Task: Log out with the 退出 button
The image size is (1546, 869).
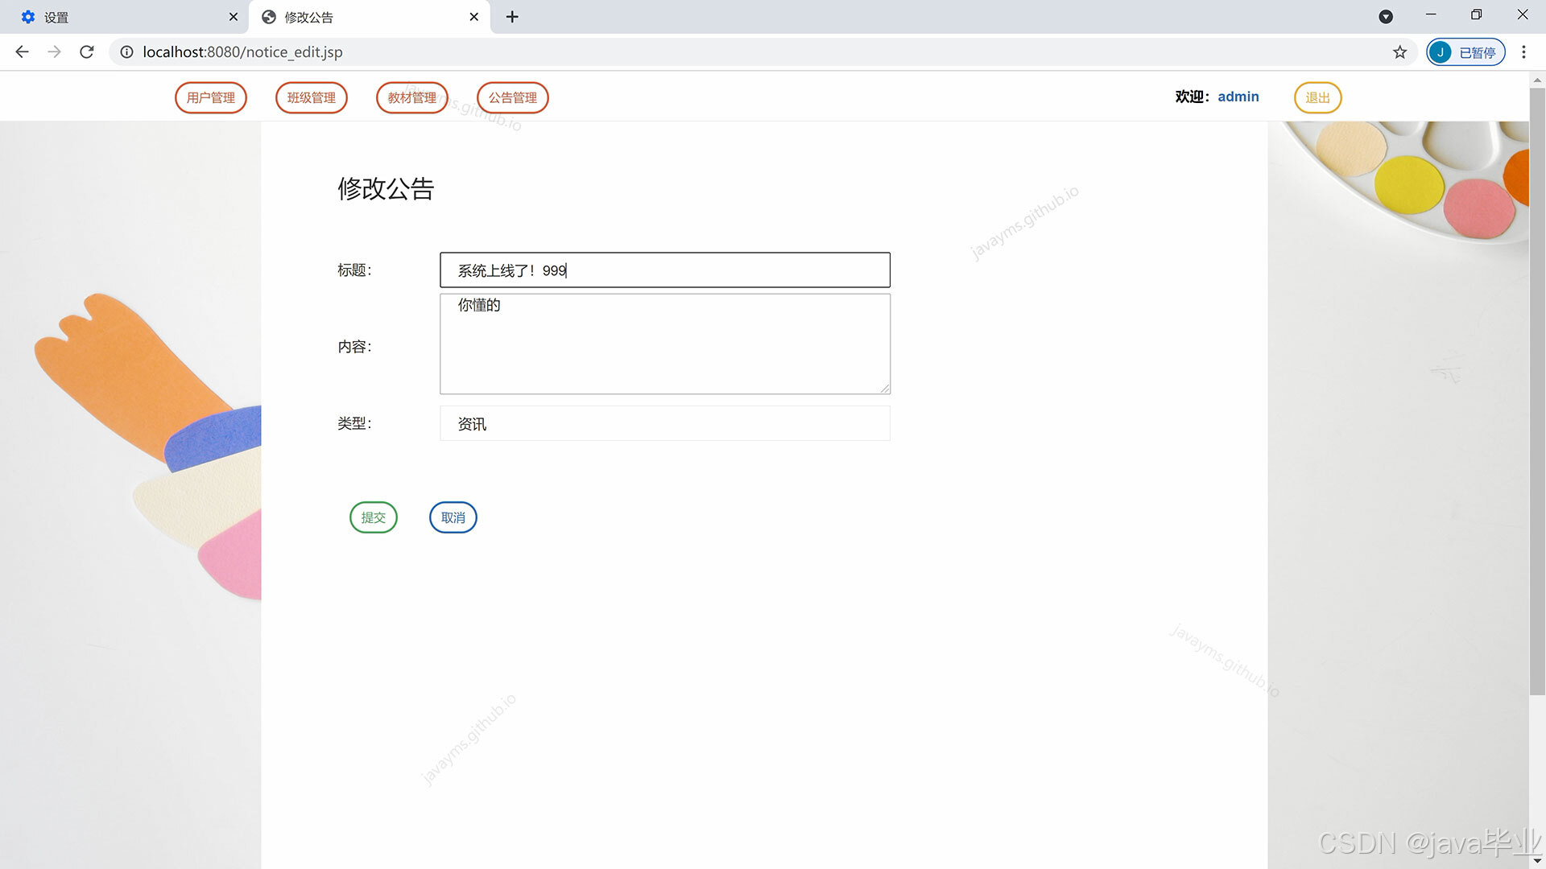Action: point(1318,97)
